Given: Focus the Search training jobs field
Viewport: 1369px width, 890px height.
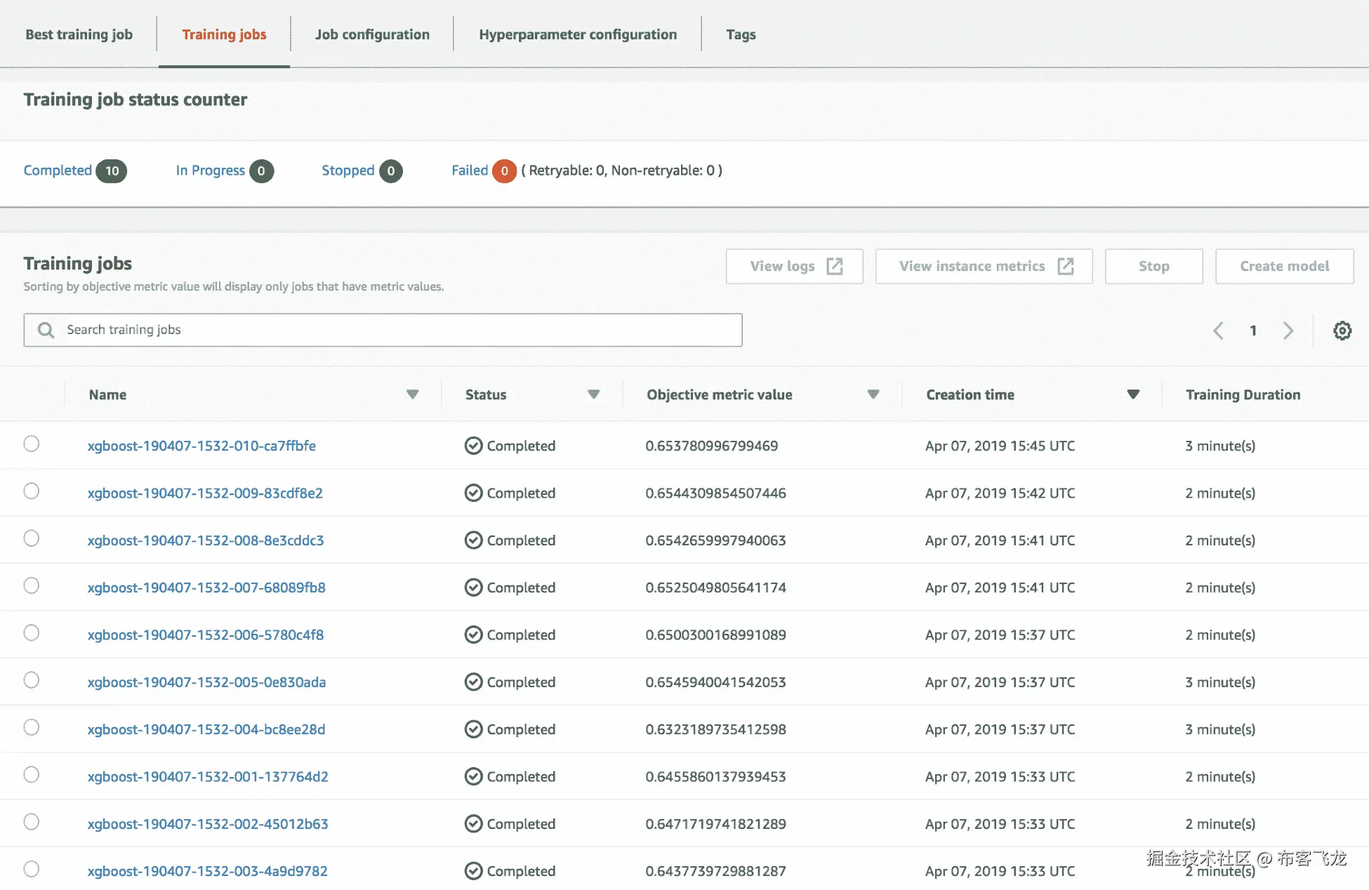Looking at the screenshot, I should 393,330.
